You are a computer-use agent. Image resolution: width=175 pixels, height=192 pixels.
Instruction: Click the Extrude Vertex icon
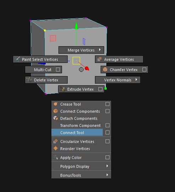coord(63,89)
